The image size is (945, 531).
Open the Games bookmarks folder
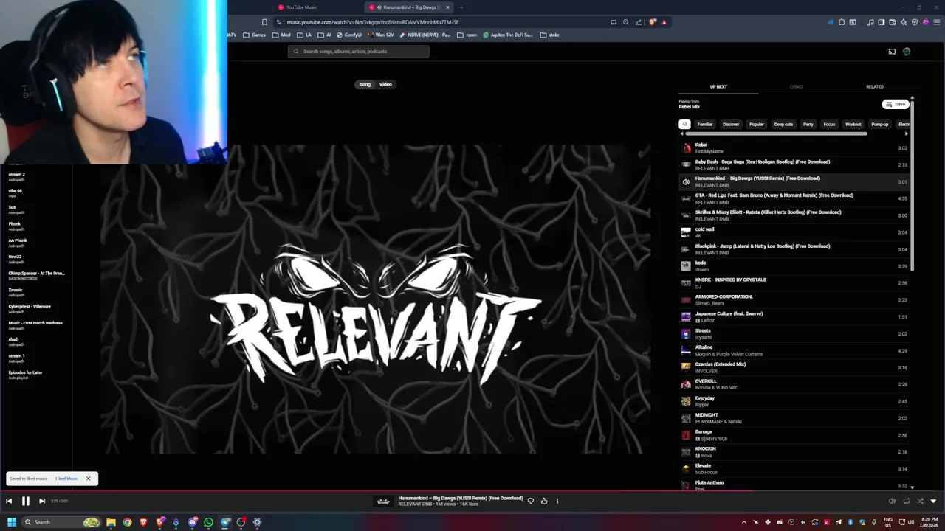[x=254, y=35]
